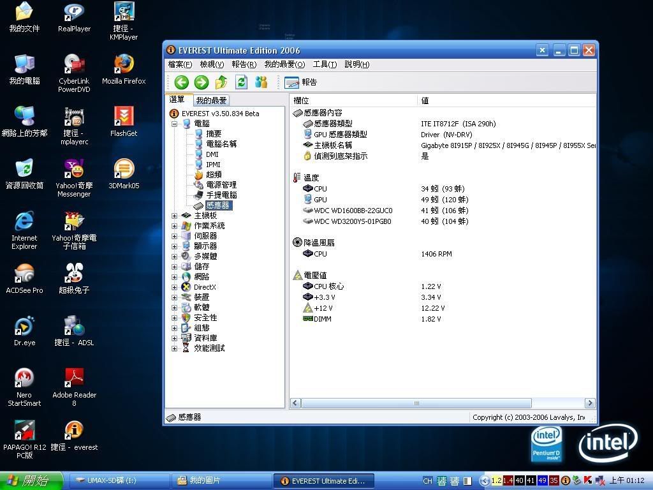Viewport: 653px width, 490px height.
Task: Click the 報告 report toolbar button
Action: click(301, 82)
